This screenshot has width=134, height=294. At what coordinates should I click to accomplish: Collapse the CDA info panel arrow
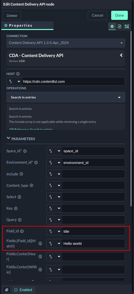[x=121, y=55]
